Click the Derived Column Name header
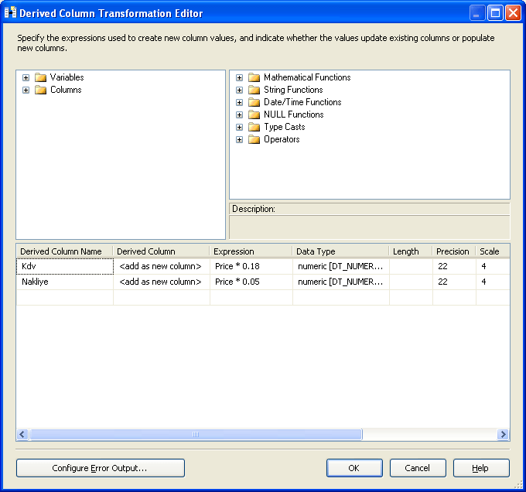Viewport: 526px width, 492px height. point(64,251)
